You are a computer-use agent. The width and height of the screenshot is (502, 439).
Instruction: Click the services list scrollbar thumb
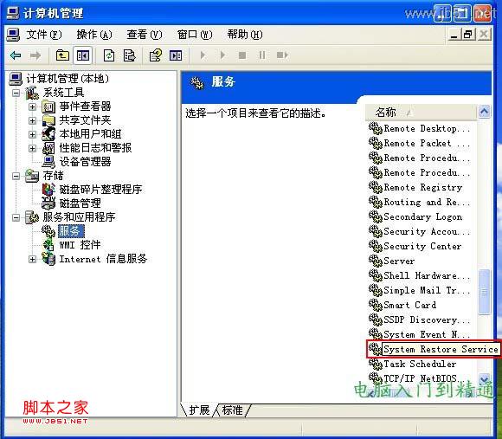click(484, 292)
